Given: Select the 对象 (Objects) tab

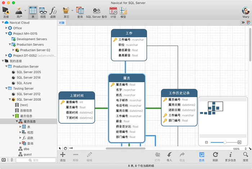Looking at the screenshot, I should [62, 23].
